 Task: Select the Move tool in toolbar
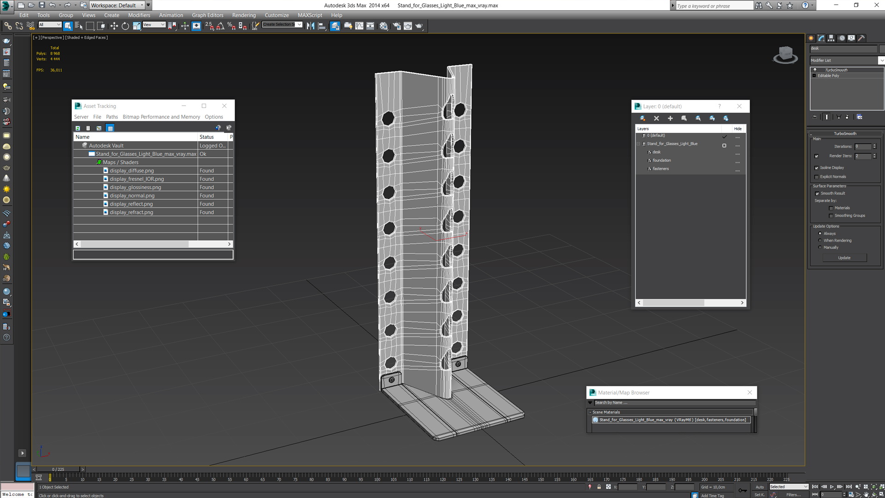[x=114, y=26]
